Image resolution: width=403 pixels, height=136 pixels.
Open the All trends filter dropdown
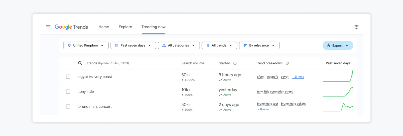pyautogui.click(x=219, y=46)
